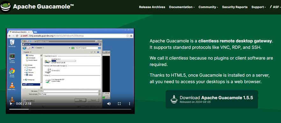This screenshot has width=281, height=123.
Task: Enter fullscreen mode on the video
Action: click(x=119, y=104)
